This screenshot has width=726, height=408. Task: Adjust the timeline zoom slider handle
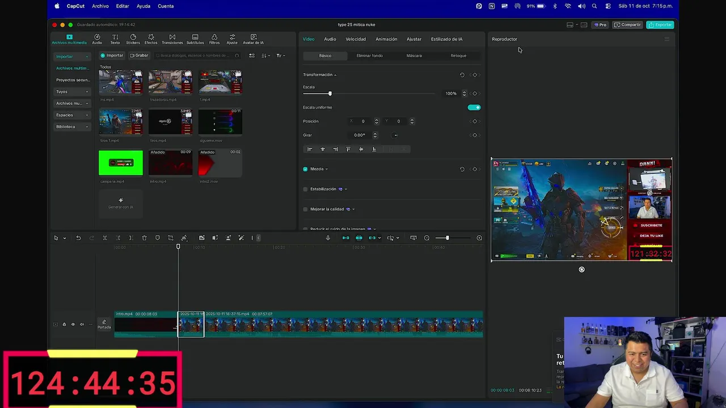coord(447,238)
